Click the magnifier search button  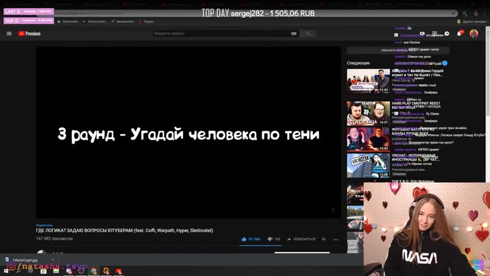coord(308,33)
